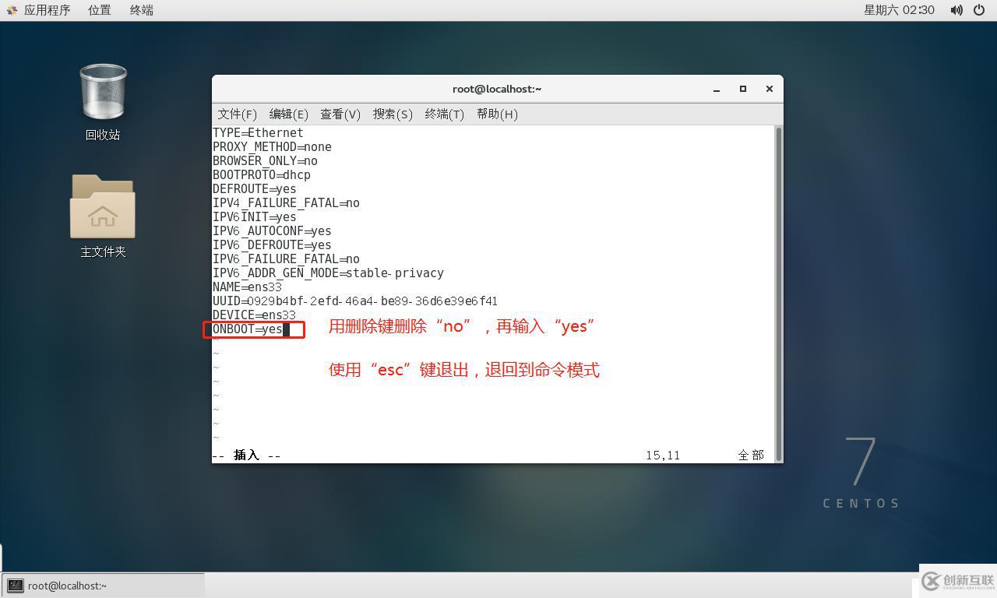Open the 查看(V) menu in terminal
The height and width of the screenshot is (598, 997).
coord(340,114)
